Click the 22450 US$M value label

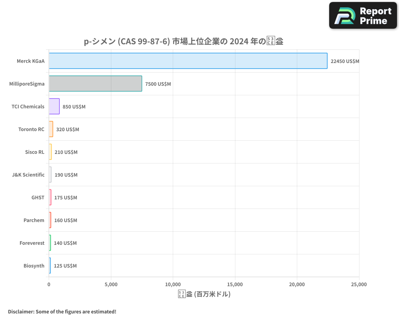[345, 61]
